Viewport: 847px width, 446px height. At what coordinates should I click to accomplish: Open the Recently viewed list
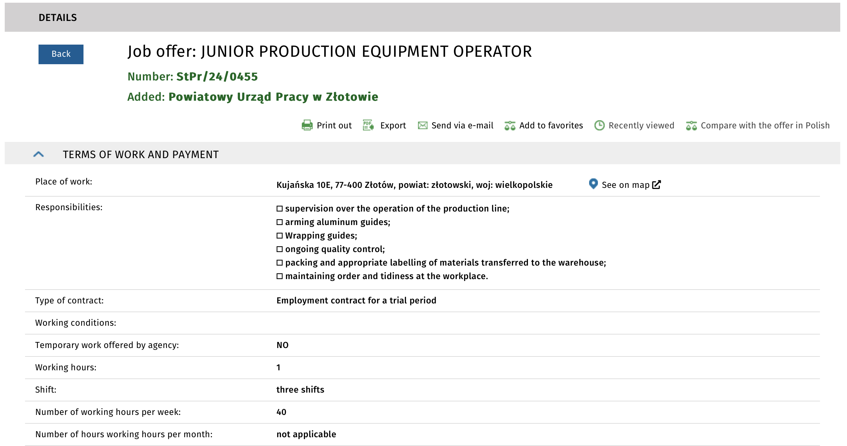point(641,125)
